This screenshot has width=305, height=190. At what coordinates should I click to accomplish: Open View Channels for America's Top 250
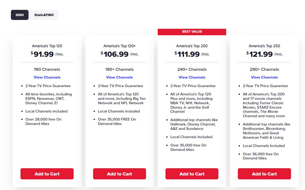tap(264, 77)
